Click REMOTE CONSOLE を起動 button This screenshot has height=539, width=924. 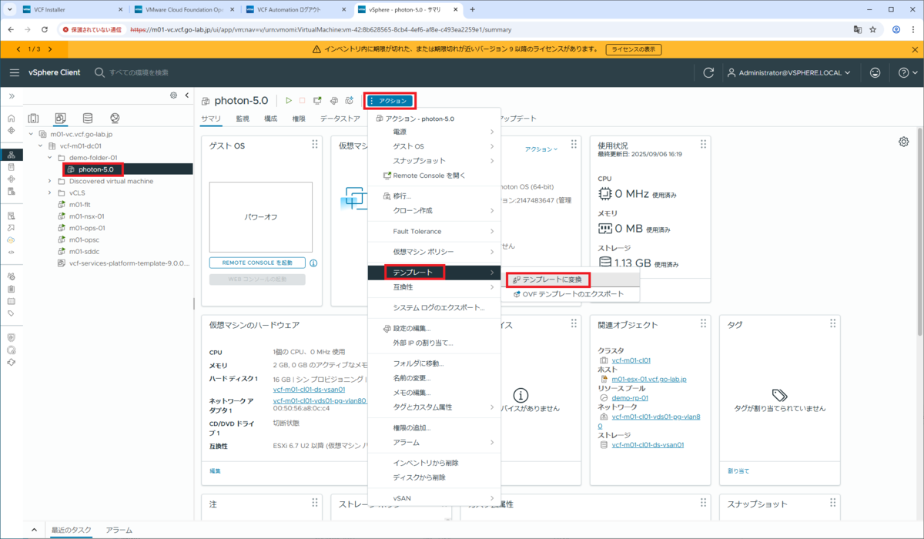pos(257,263)
